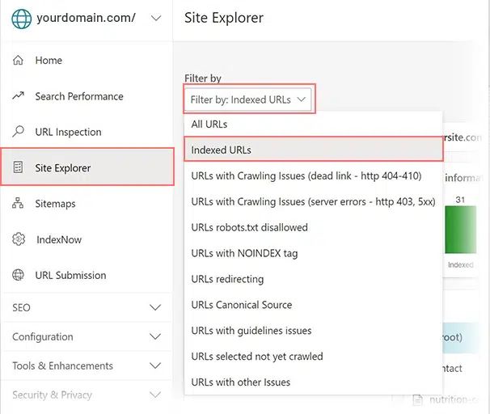Click the Site Explorer document icon
This screenshot has height=414, width=490.
[18, 167]
